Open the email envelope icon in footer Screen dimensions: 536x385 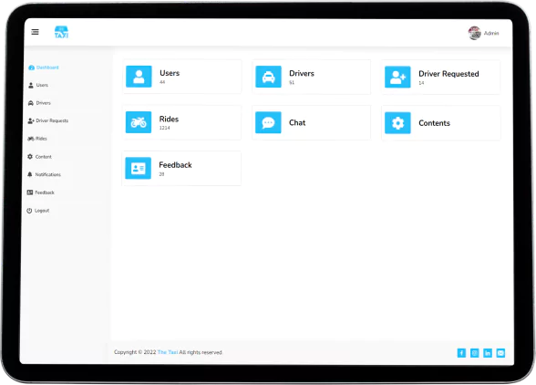click(500, 353)
